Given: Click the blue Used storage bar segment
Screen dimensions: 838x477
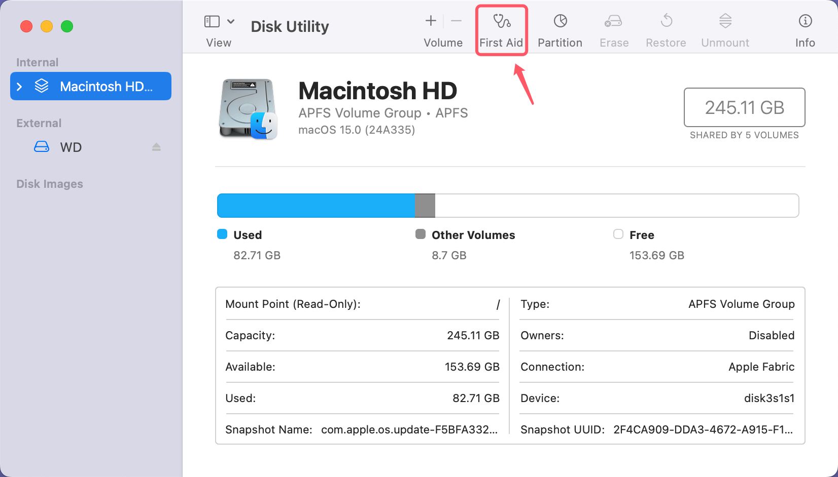Looking at the screenshot, I should (x=315, y=206).
